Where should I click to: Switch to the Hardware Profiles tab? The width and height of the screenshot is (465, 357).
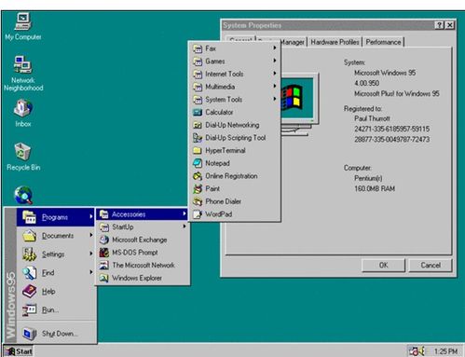click(x=335, y=42)
